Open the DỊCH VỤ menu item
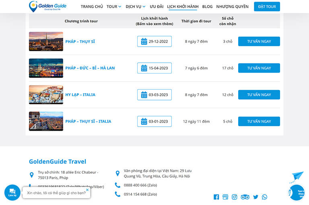Viewport: 309px width, 205px height. (x=134, y=6)
